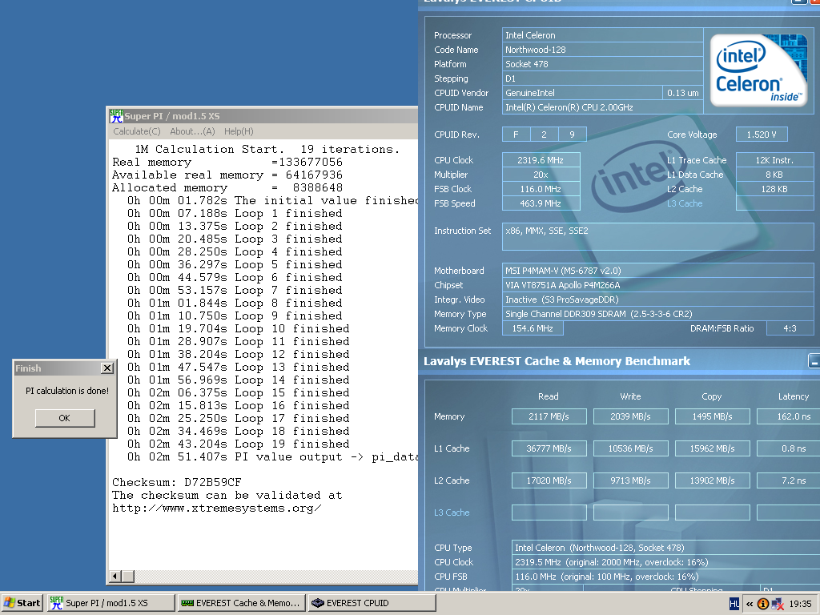Click the FSB Clock field '116.0 MHz'

tap(541, 189)
